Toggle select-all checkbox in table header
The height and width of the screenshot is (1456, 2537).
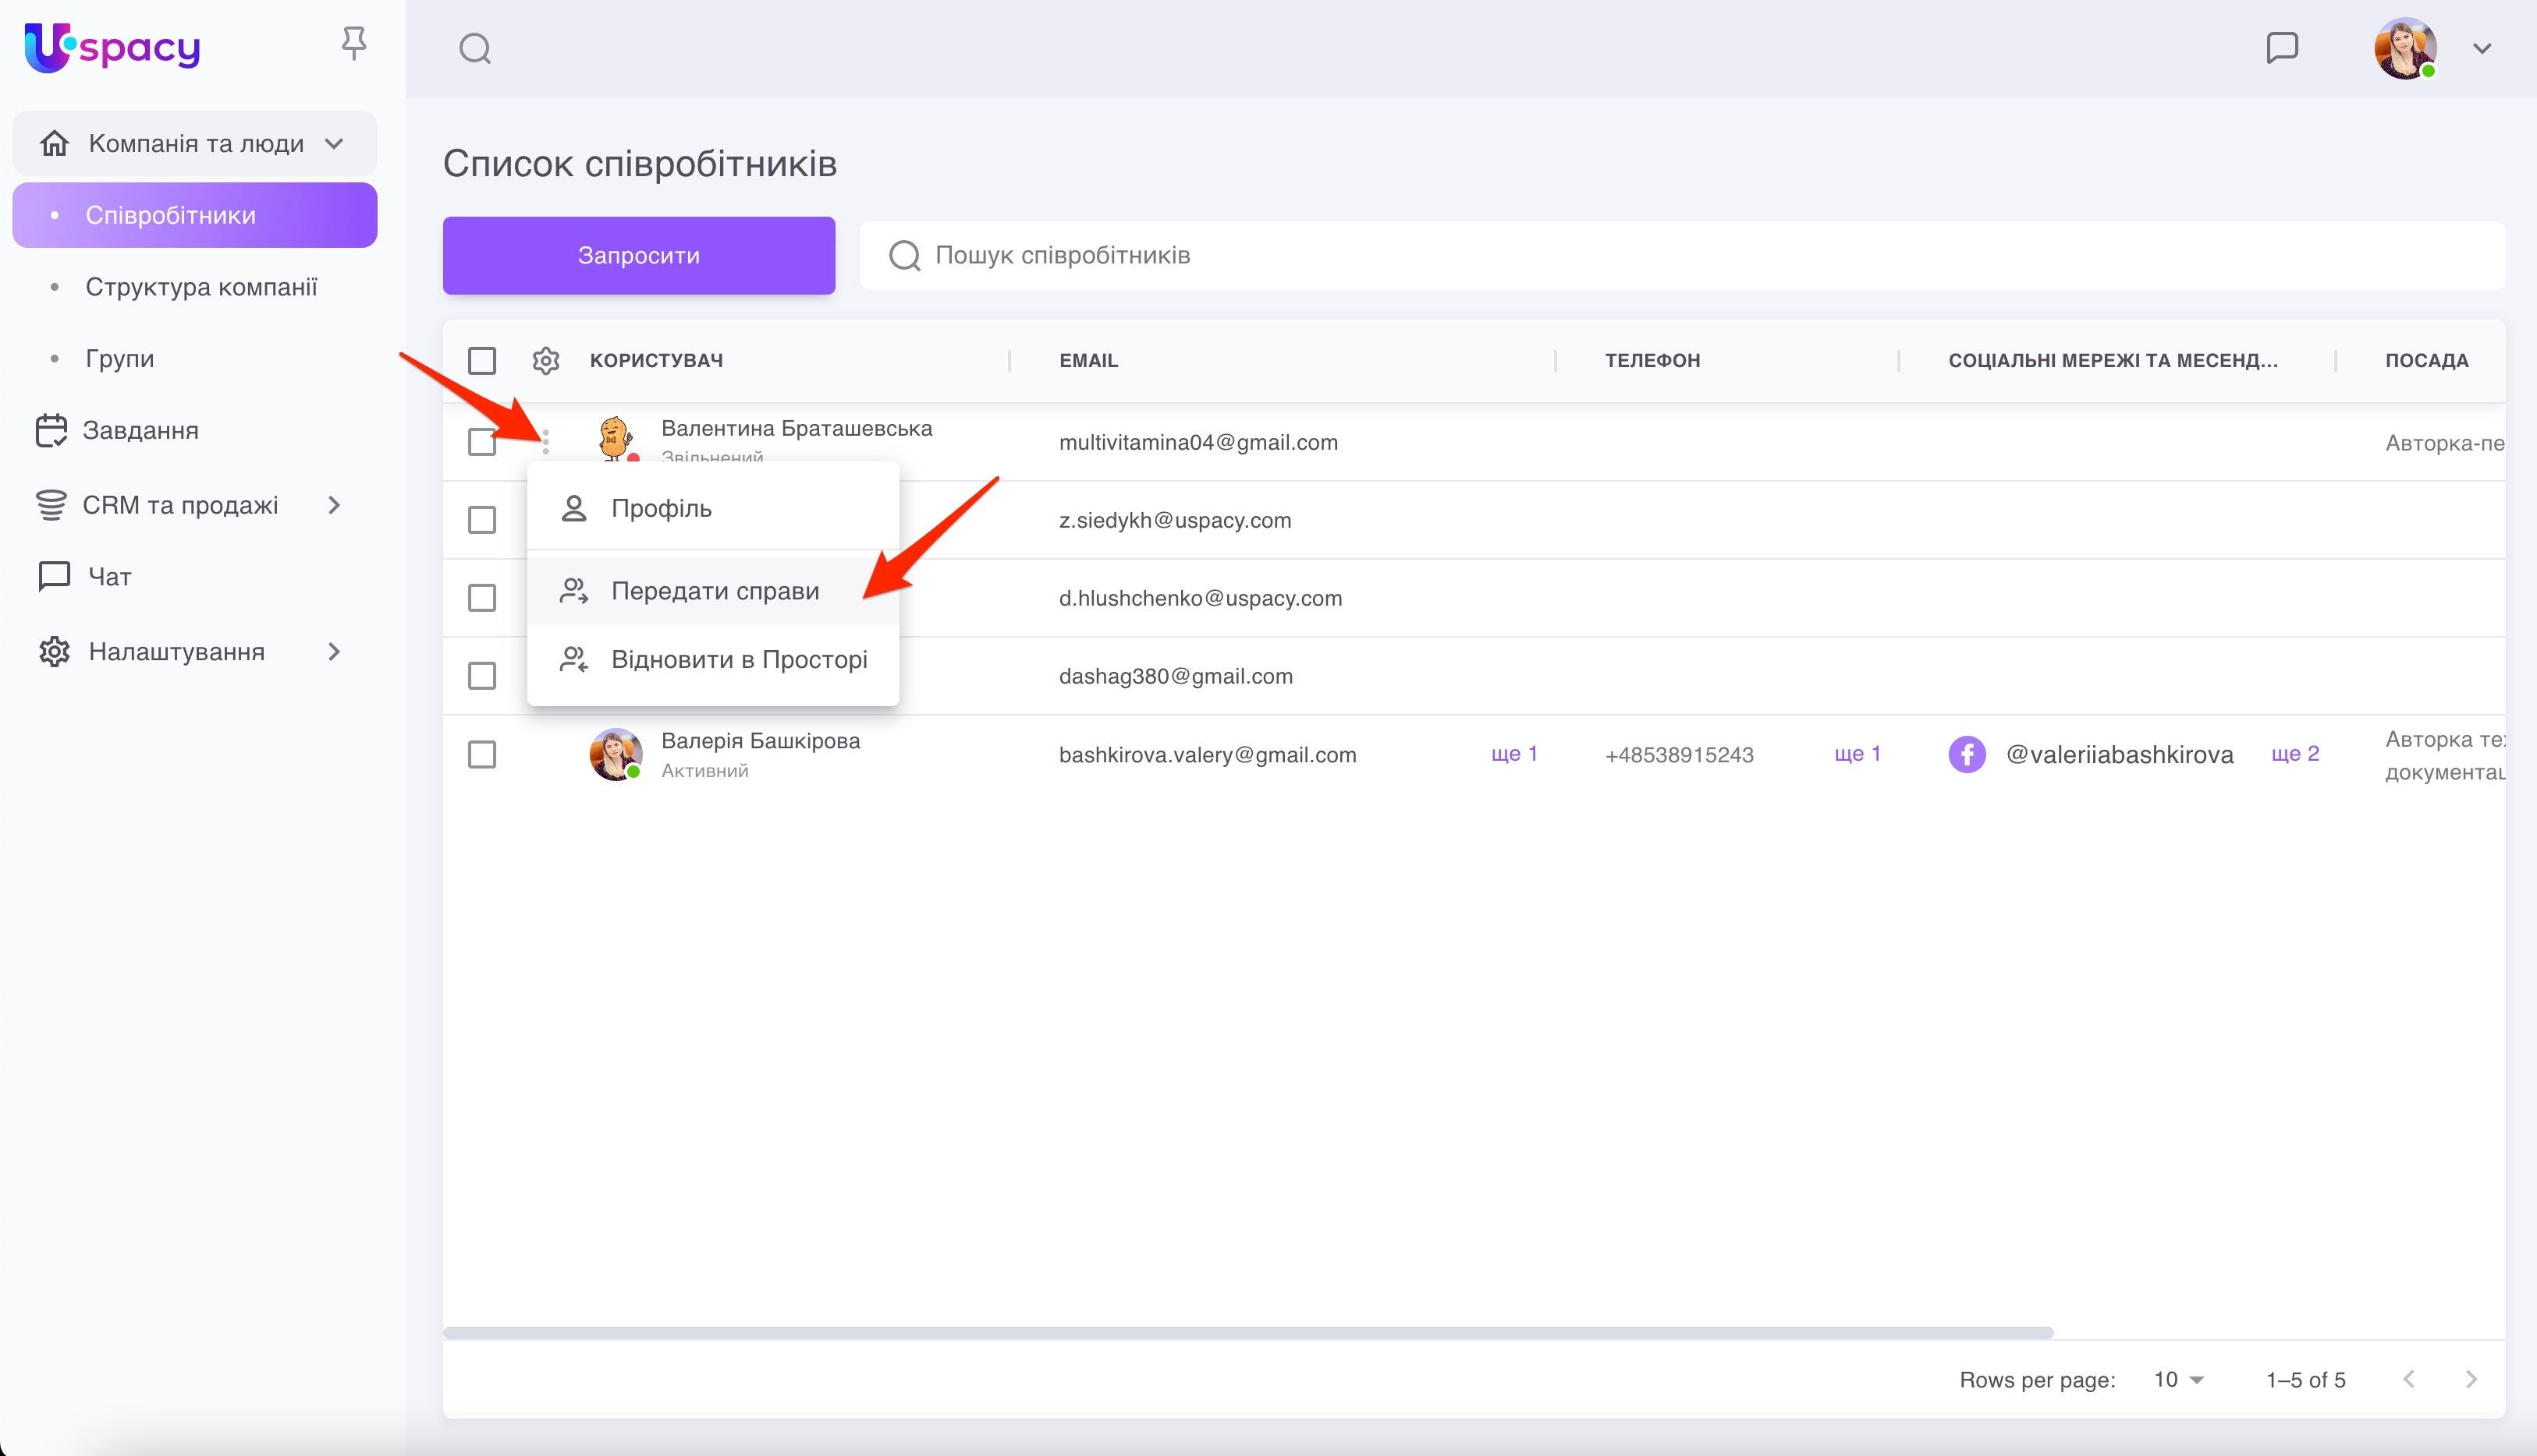[482, 360]
